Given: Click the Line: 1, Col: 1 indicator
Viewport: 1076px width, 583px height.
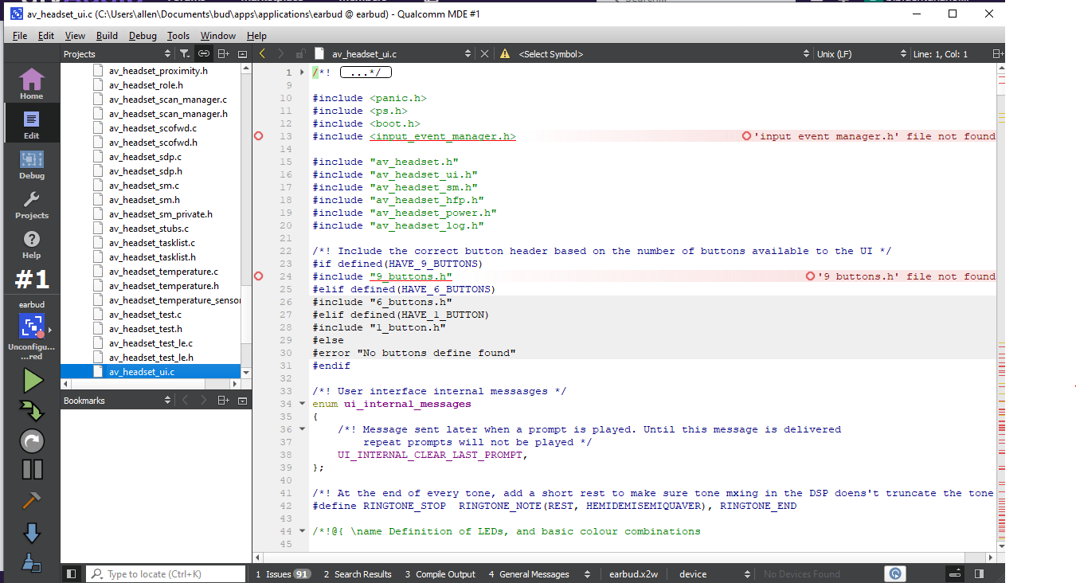Looking at the screenshot, I should pyautogui.click(x=941, y=53).
